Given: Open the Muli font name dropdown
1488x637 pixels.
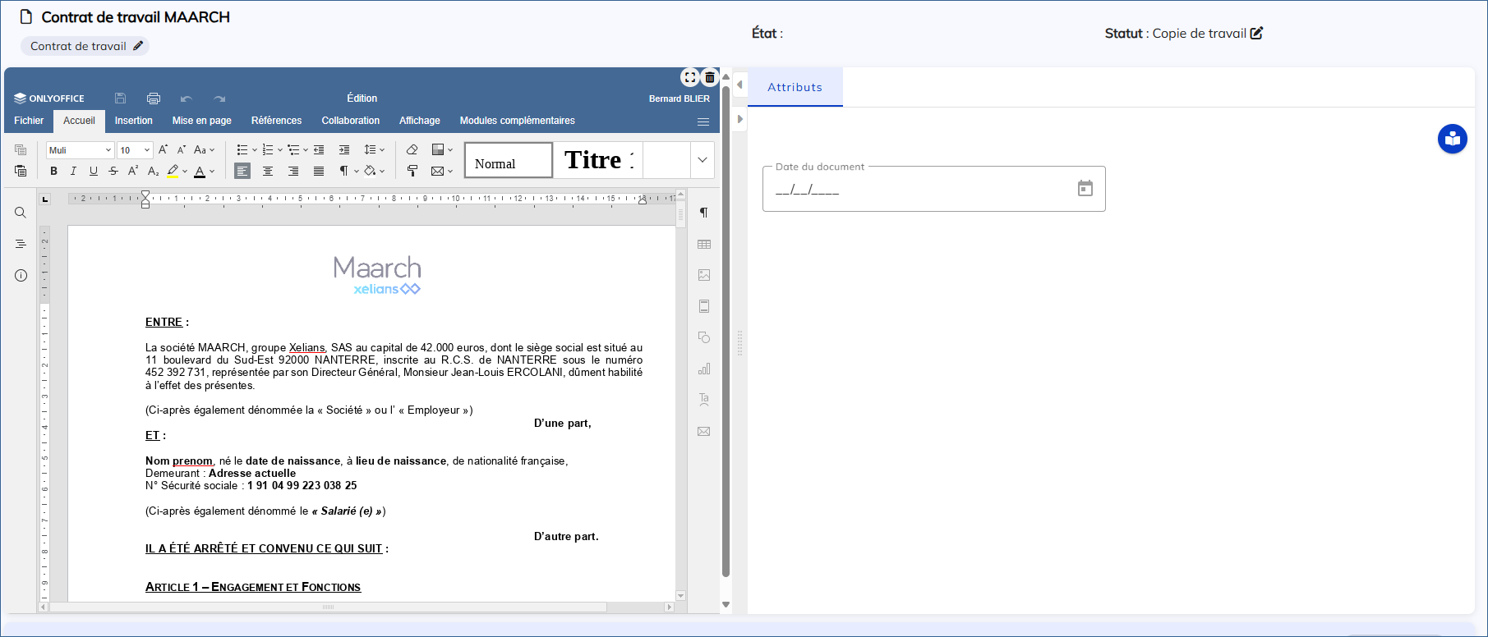Looking at the screenshot, I should 108,150.
